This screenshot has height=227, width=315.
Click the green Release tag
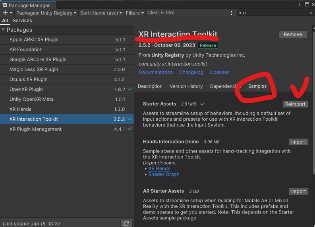tap(208, 45)
